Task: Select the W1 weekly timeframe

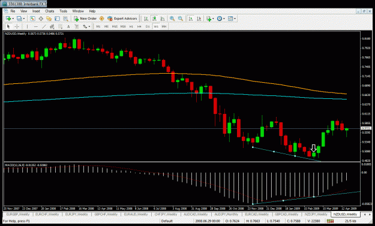Action: pyautogui.click(x=156, y=26)
